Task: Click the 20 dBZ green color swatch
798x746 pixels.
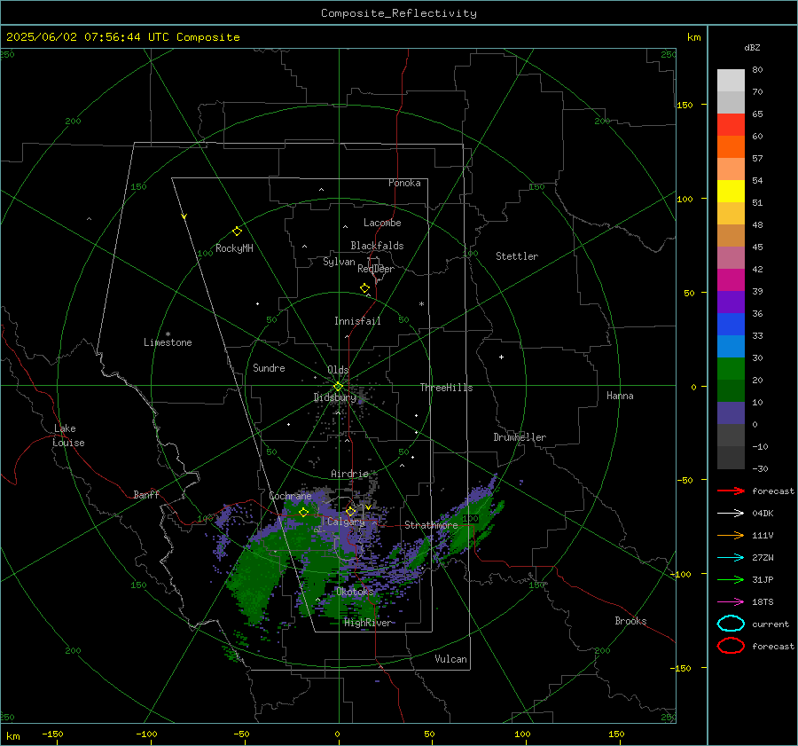Action: click(731, 369)
